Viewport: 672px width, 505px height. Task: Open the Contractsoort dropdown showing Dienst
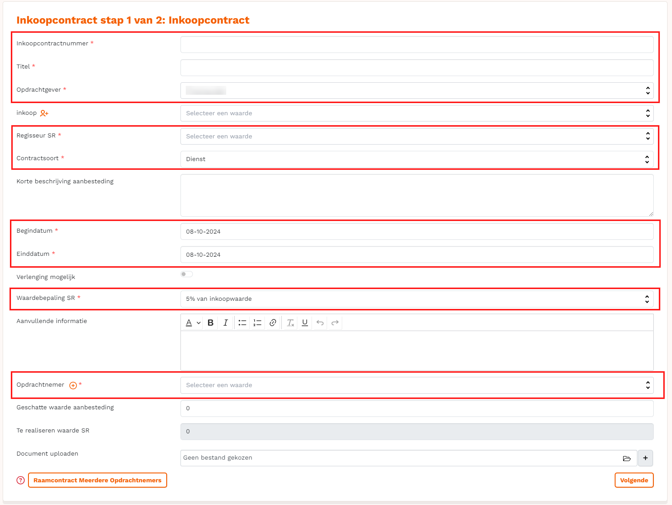click(x=417, y=159)
